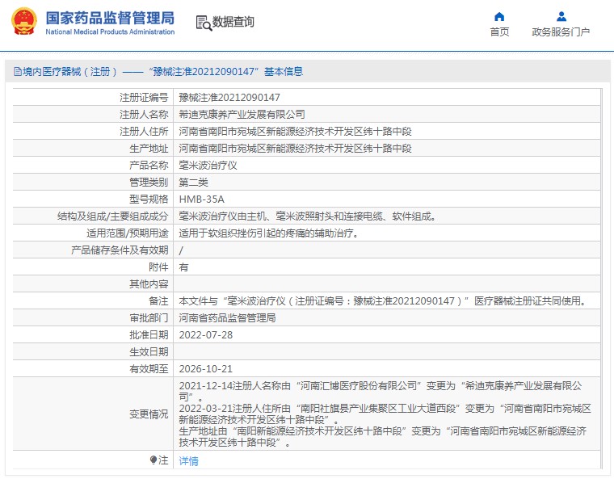614x483 pixels.
Task: Click the model value HMB-35A
Action: 201,199
